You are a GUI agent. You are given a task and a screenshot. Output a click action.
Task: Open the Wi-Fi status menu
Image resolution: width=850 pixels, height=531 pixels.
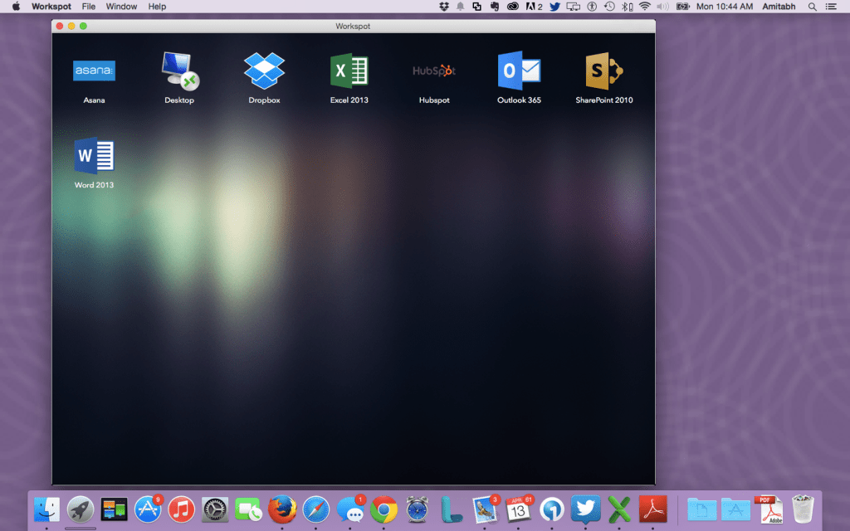click(644, 7)
